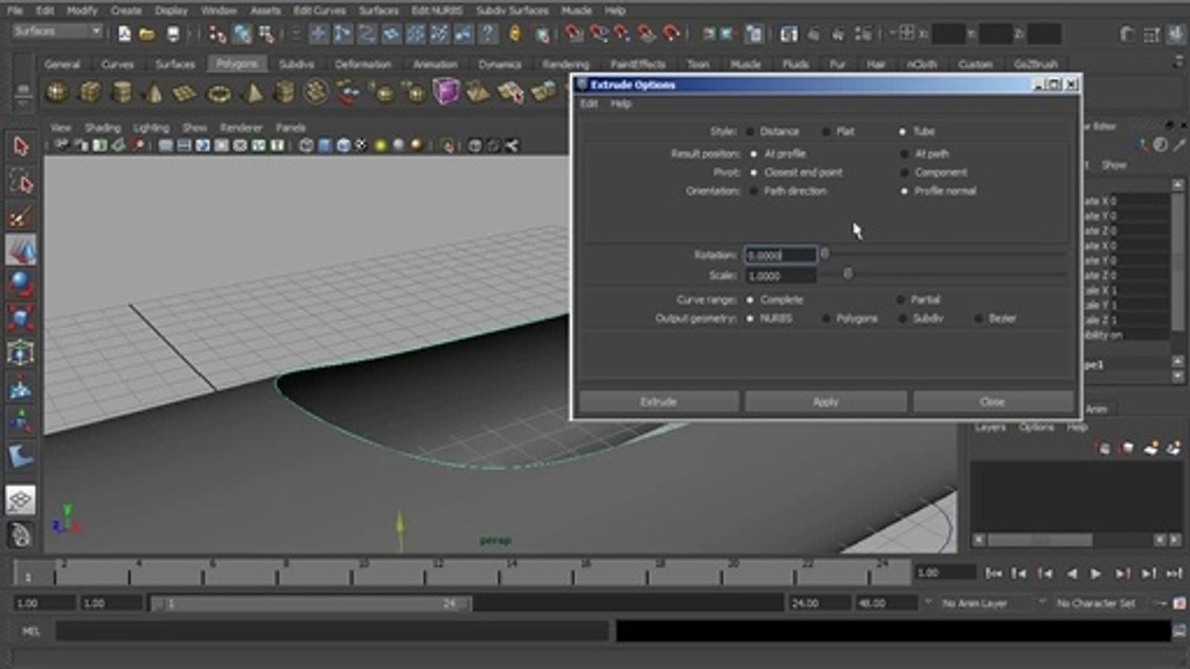Viewport: 1190px width, 669px height.
Task: Open the Edit Curves menu
Action: click(319, 10)
